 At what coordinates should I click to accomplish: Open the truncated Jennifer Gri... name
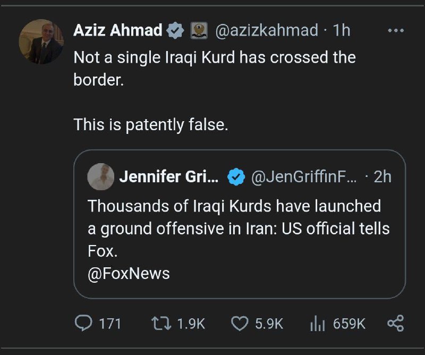tap(168, 176)
